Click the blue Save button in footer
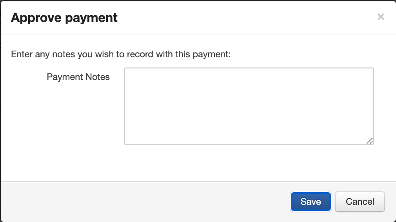The height and width of the screenshot is (222, 396). tap(311, 202)
